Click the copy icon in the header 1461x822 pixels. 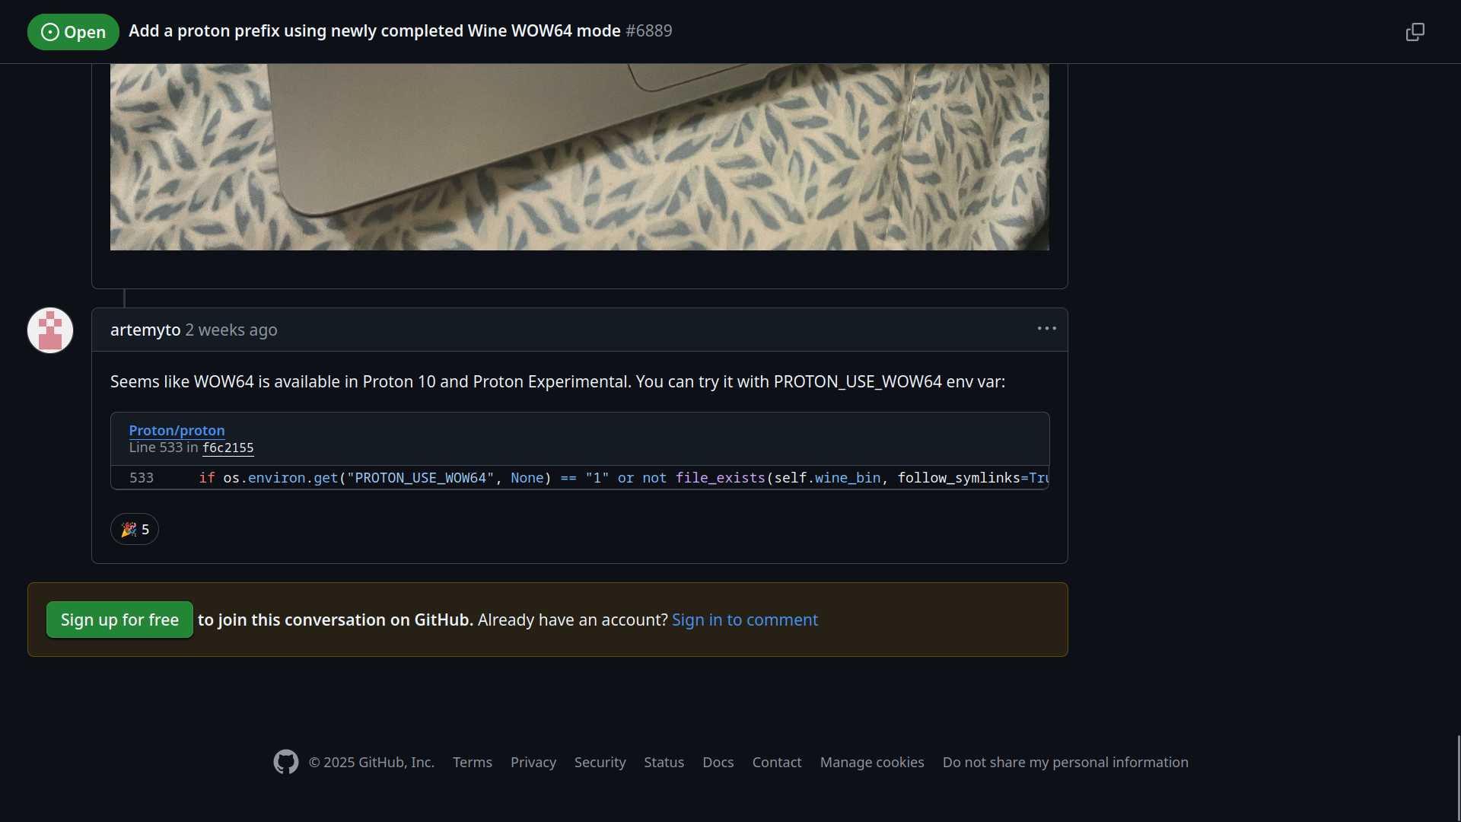click(x=1415, y=32)
